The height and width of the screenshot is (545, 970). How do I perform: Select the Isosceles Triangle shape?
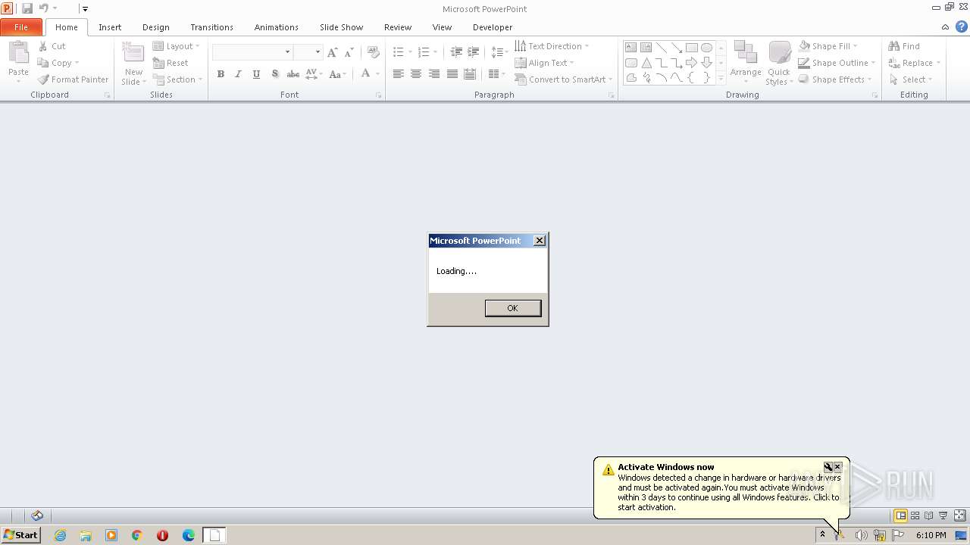click(646, 63)
